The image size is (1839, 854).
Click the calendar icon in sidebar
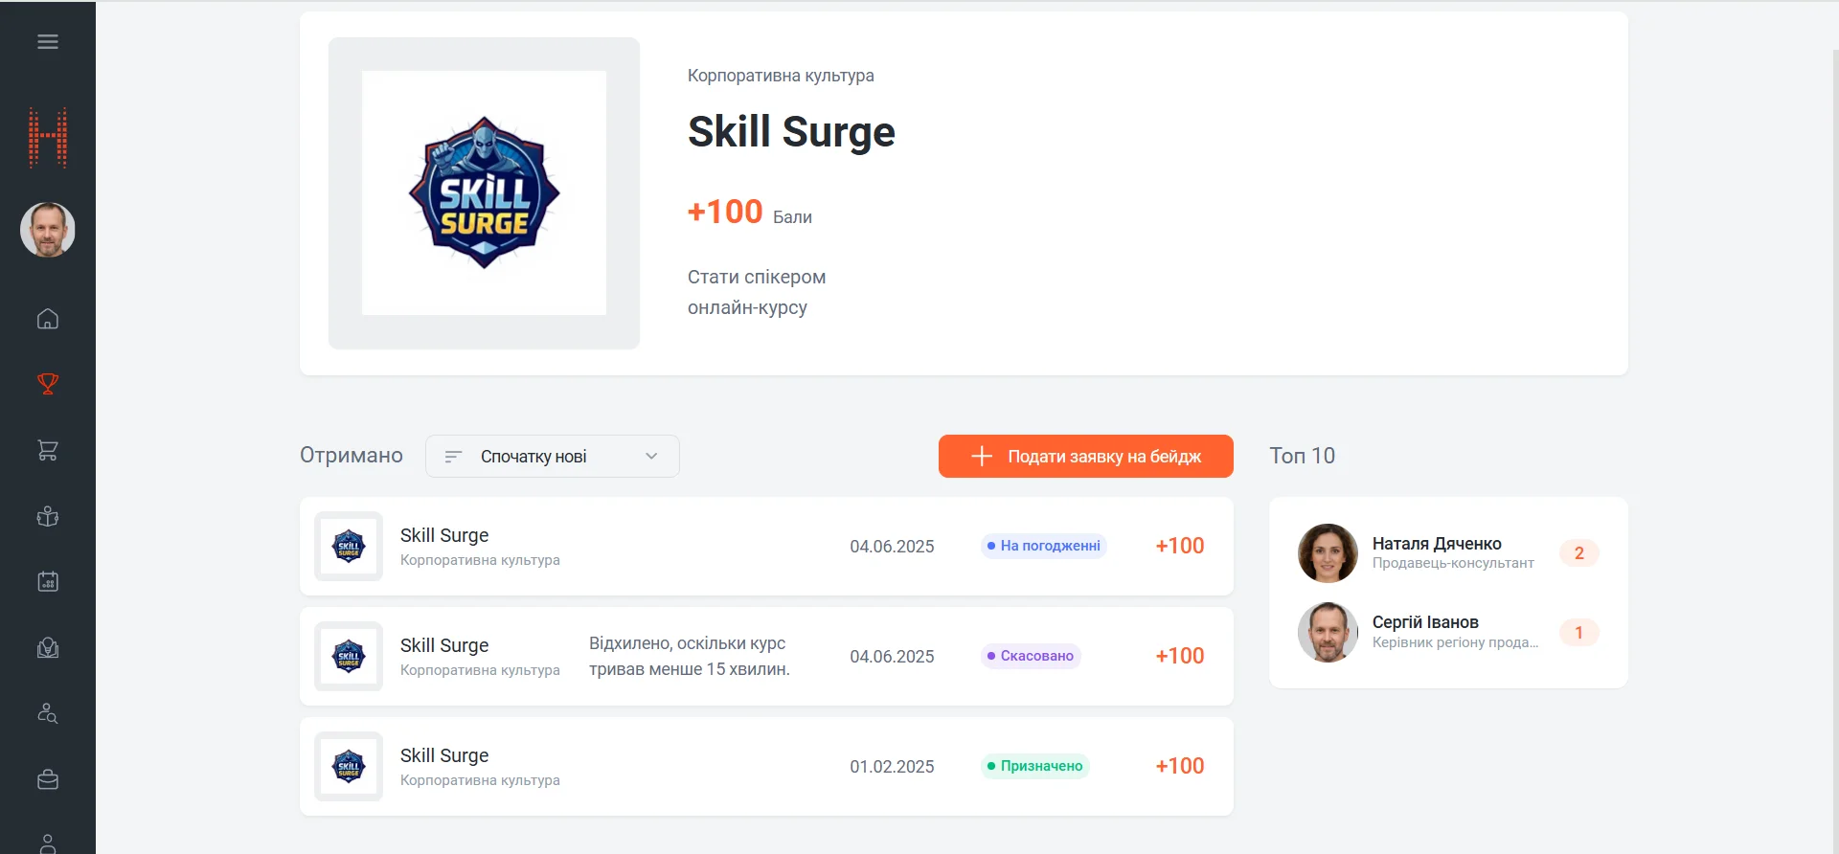[x=48, y=581]
